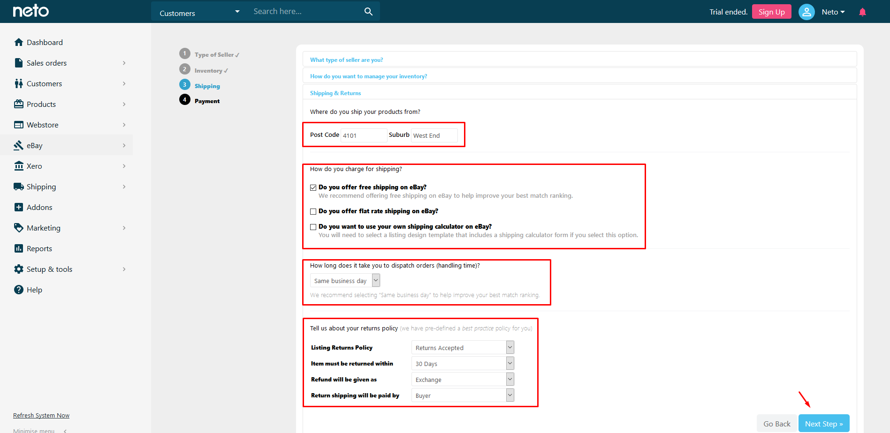Image resolution: width=890 pixels, height=433 pixels.
Task: Click the Webstore window icon
Action: [19, 125]
